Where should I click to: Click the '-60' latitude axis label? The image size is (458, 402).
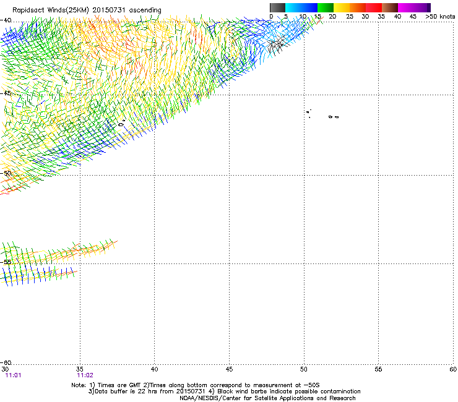coord(6,362)
